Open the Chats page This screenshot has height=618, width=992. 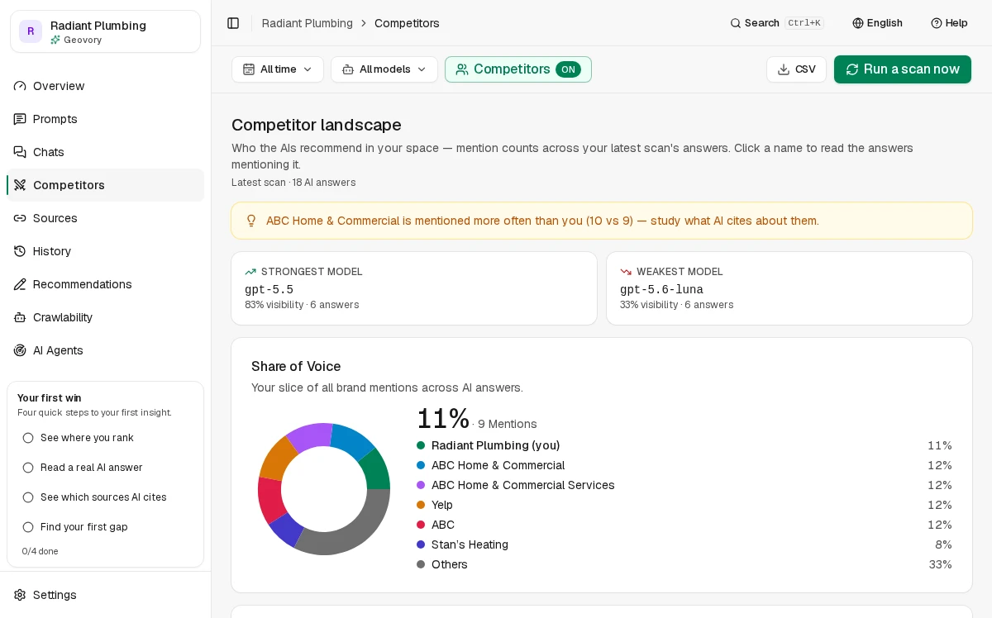tap(105, 152)
